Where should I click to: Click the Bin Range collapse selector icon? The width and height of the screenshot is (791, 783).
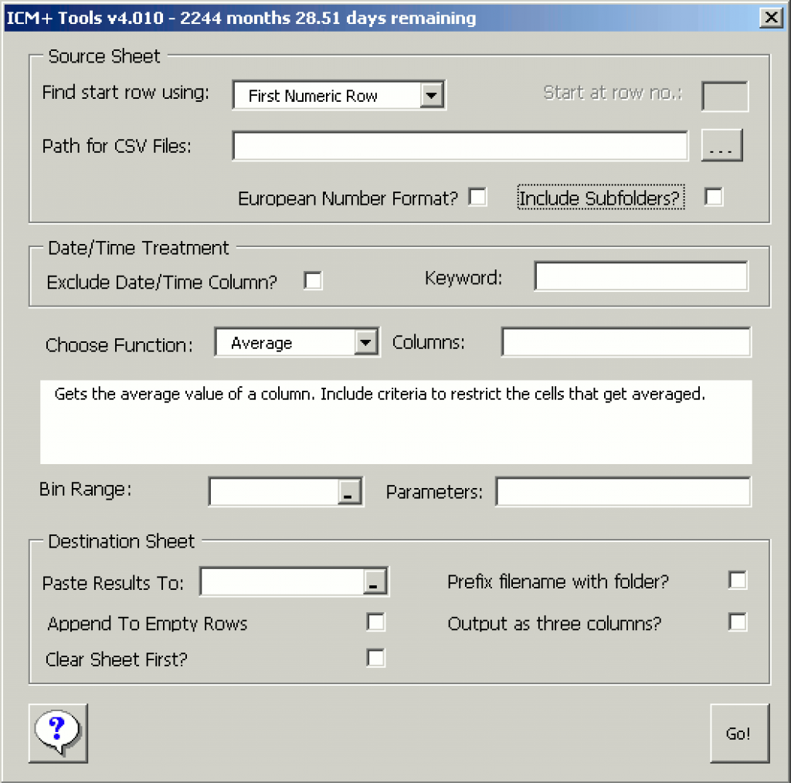(349, 493)
